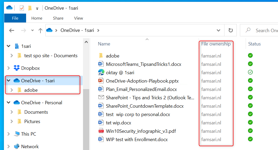278x150 pixels.
Task: Collapse the 1sari tree node
Action: [8, 46]
